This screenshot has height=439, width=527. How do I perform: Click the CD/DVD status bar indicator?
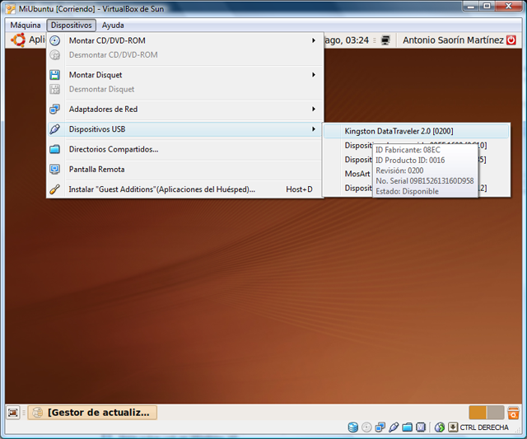[366, 427]
